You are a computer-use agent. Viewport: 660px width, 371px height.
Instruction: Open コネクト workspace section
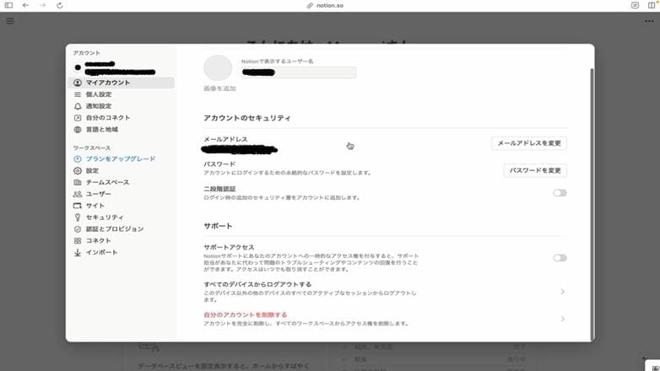click(122, 241)
